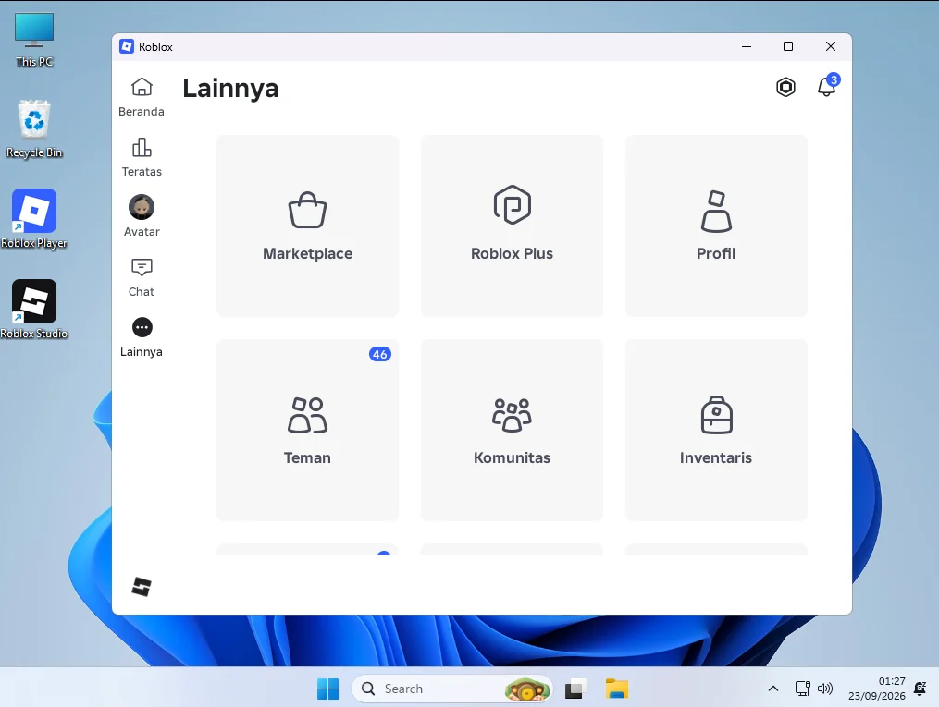Open notifications bell with 3 badge
Image resolution: width=939 pixels, height=707 pixels.
(x=828, y=86)
